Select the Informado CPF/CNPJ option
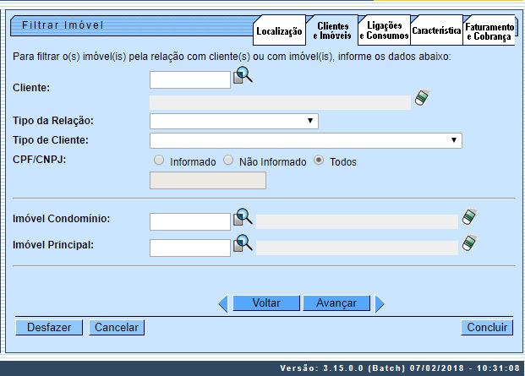The height and width of the screenshot is (376, 525). pos(158,161)
